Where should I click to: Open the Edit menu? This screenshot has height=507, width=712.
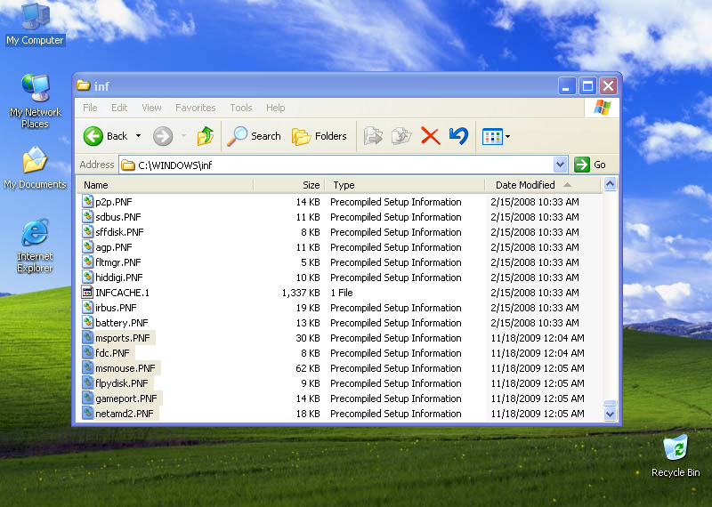(x=119, y=108)
